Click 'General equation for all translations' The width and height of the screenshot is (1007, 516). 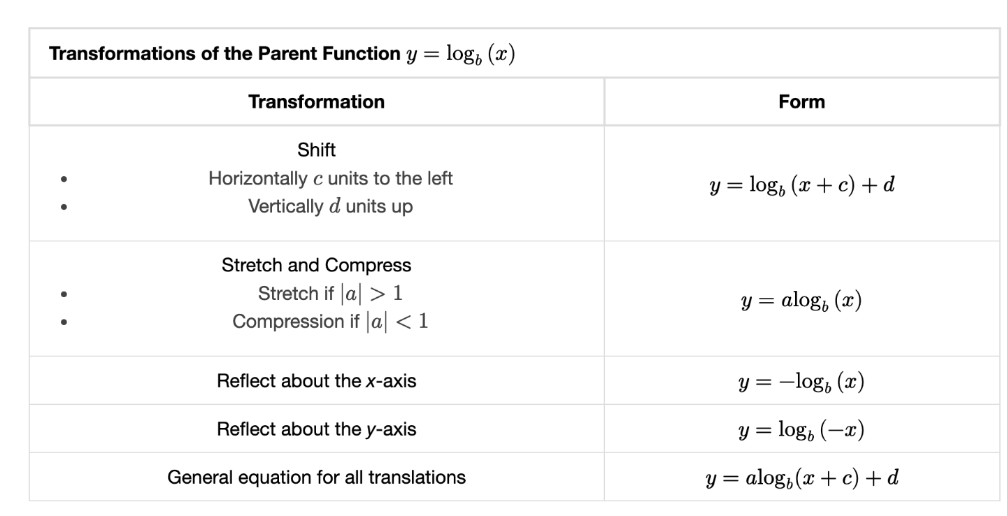(317, 477)
